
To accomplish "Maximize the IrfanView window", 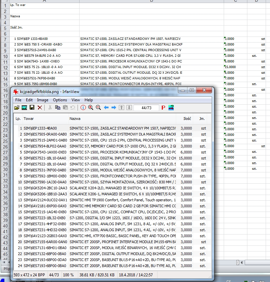I will point(191,90).
